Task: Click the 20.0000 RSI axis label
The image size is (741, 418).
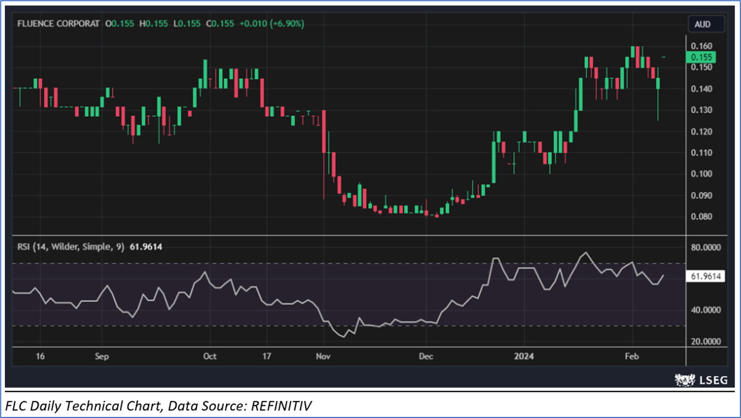Action: [706, 341]
